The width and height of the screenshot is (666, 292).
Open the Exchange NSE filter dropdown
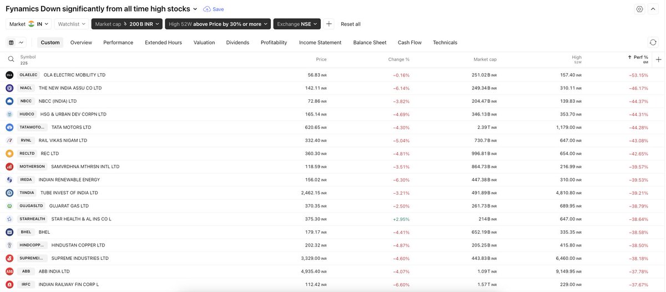[297, 24]
